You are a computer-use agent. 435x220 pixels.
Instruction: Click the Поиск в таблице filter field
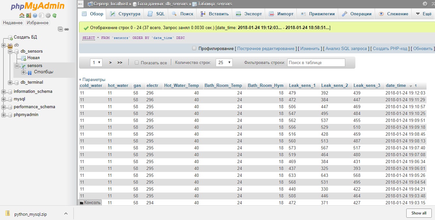pyautogui.click(x=316, y=62)
